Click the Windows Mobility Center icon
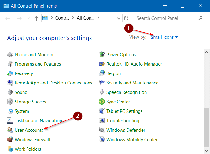210x154 pixels. [x=102, y=139]
